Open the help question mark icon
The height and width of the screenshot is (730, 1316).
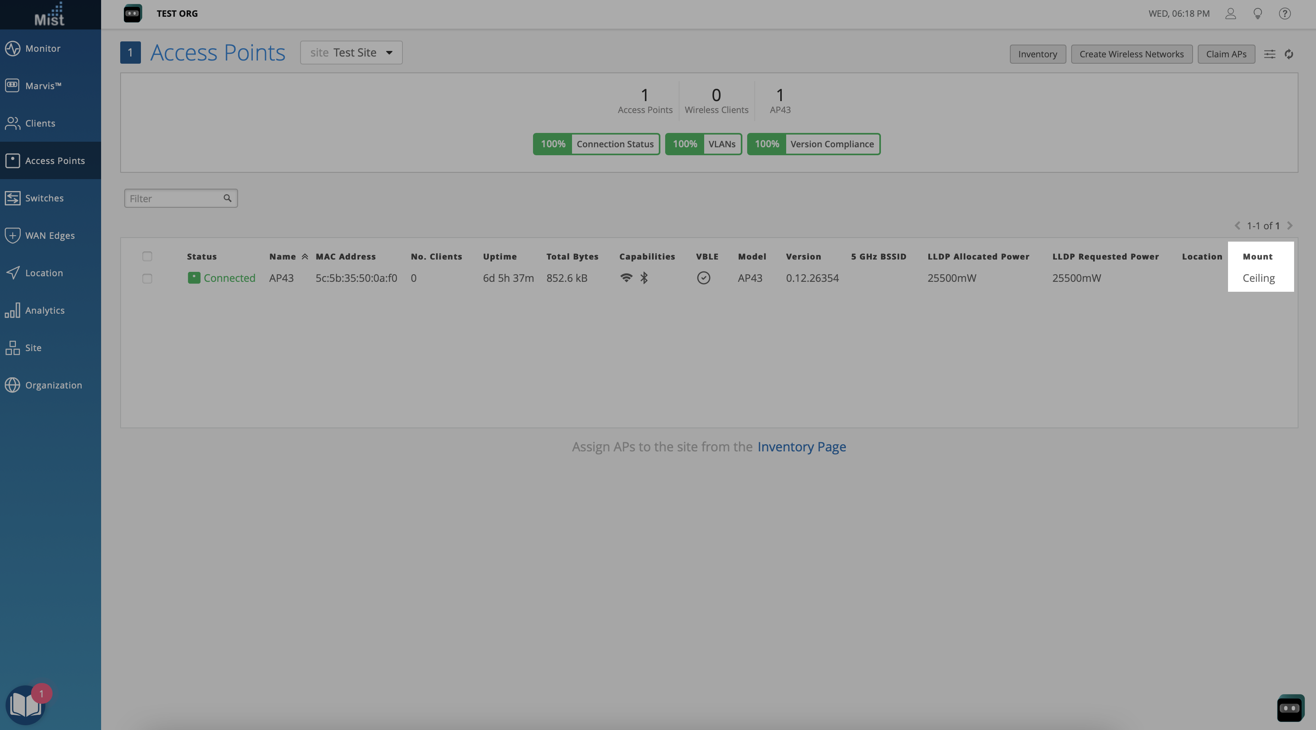[1284, 14]
